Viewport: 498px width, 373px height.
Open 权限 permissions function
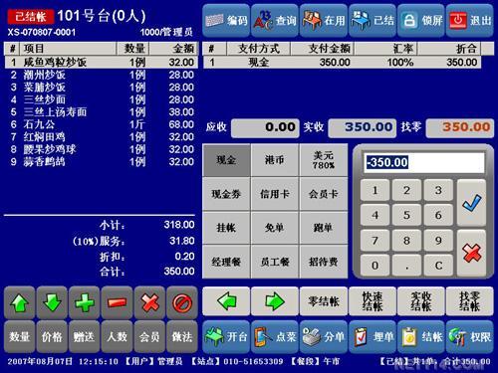pos(470,336)
